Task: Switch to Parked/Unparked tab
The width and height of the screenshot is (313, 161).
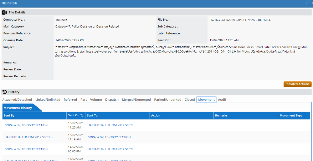Action: (167, 100)
